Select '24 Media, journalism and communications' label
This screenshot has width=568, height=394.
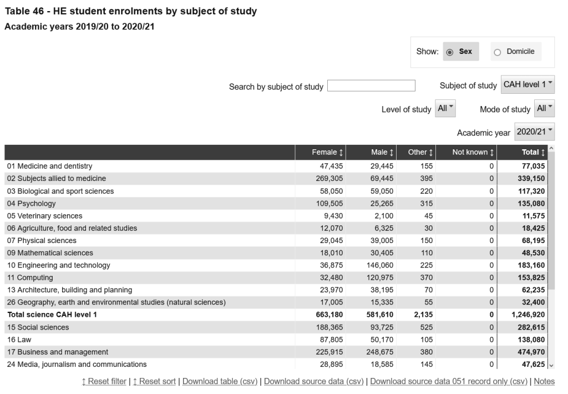(x=77, y=364)
